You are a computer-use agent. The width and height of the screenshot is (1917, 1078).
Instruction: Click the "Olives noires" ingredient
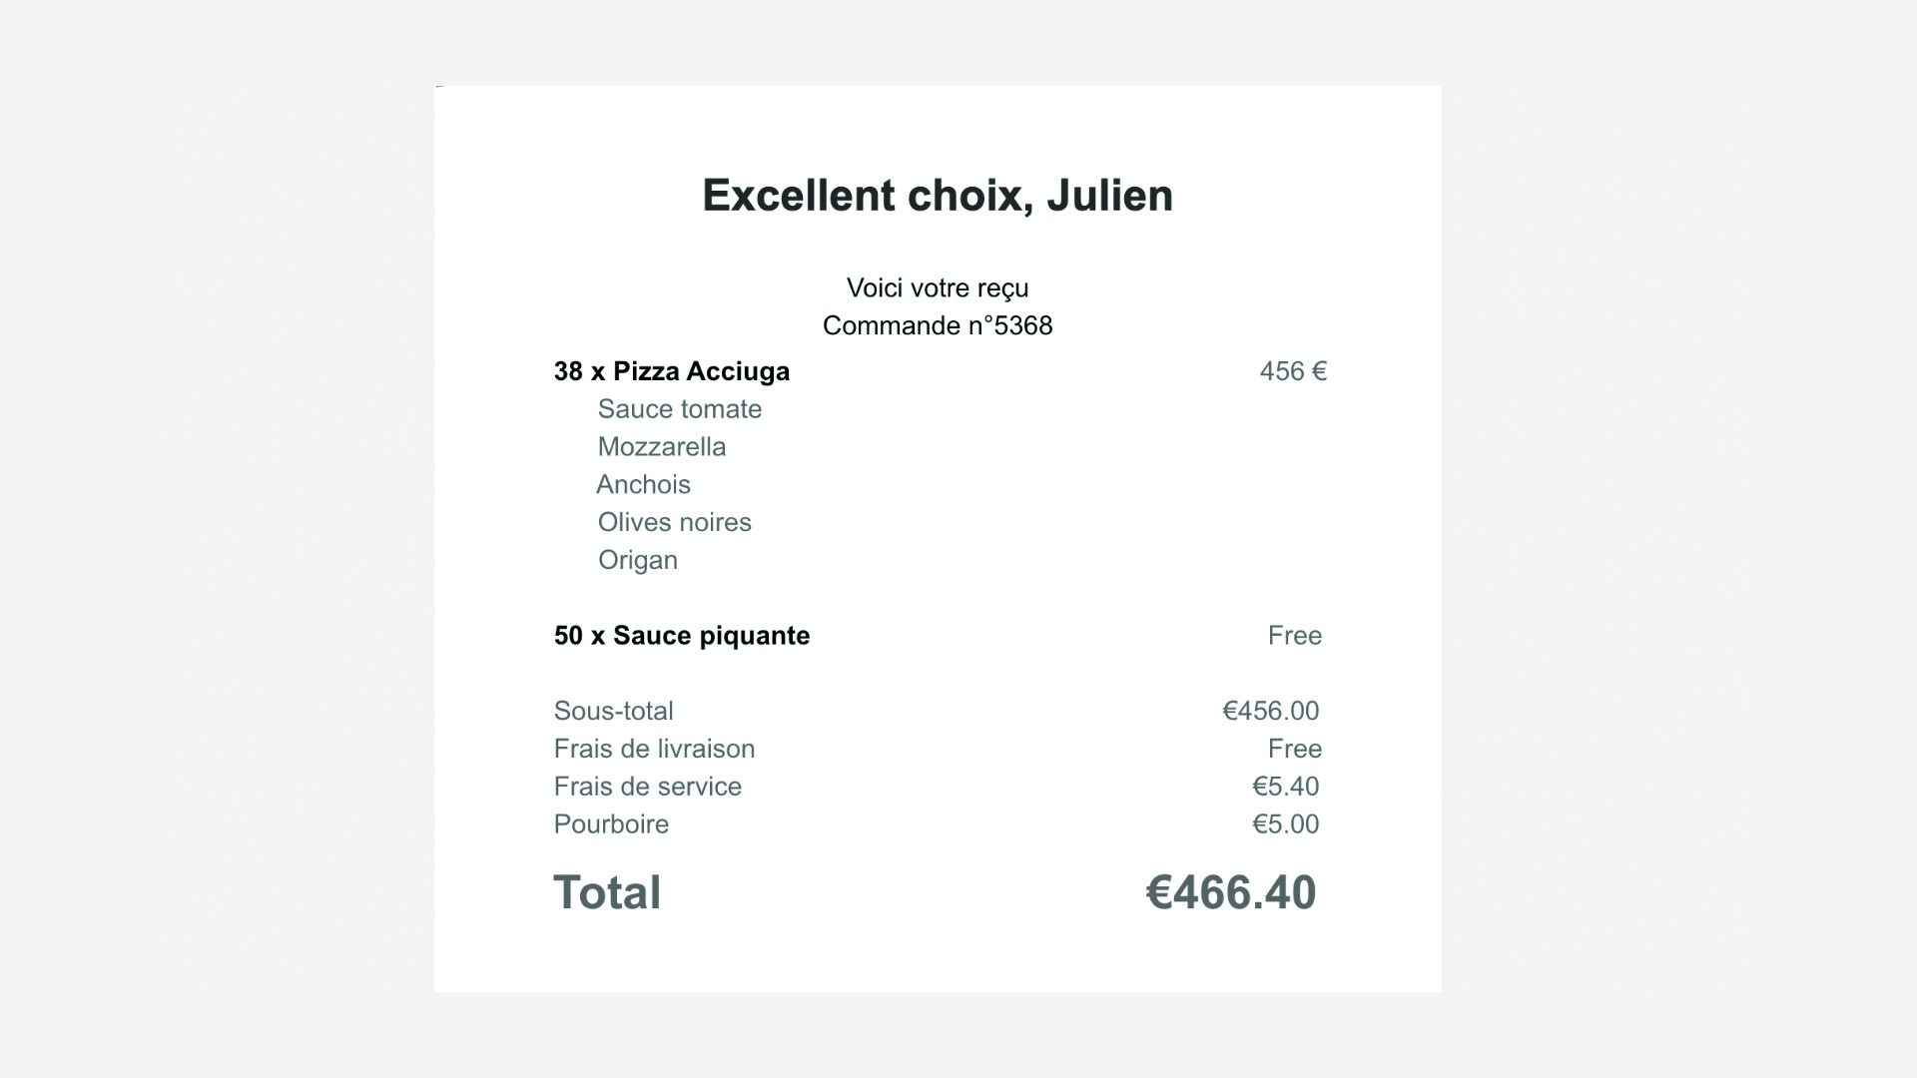tap(675, 523)
